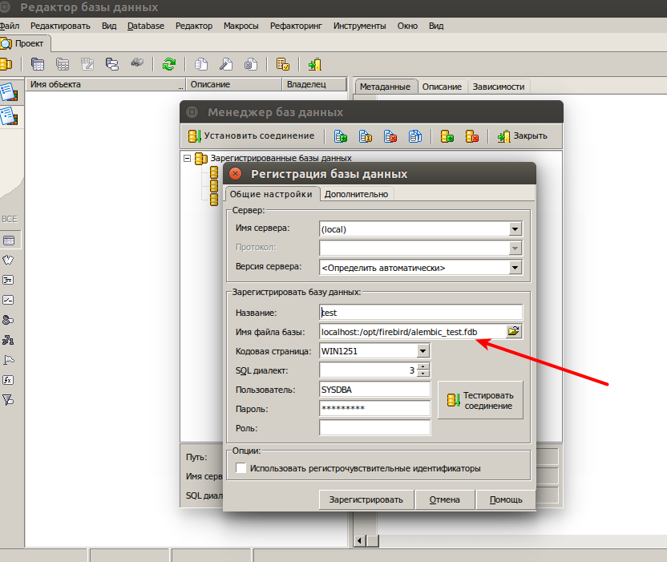This screenshot has width=667, height=562.
Task: Click edit registration icon in database manager toolbar
Action: pos(366,136)
